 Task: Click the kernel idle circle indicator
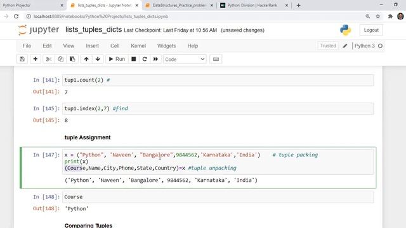coord(380,46)
